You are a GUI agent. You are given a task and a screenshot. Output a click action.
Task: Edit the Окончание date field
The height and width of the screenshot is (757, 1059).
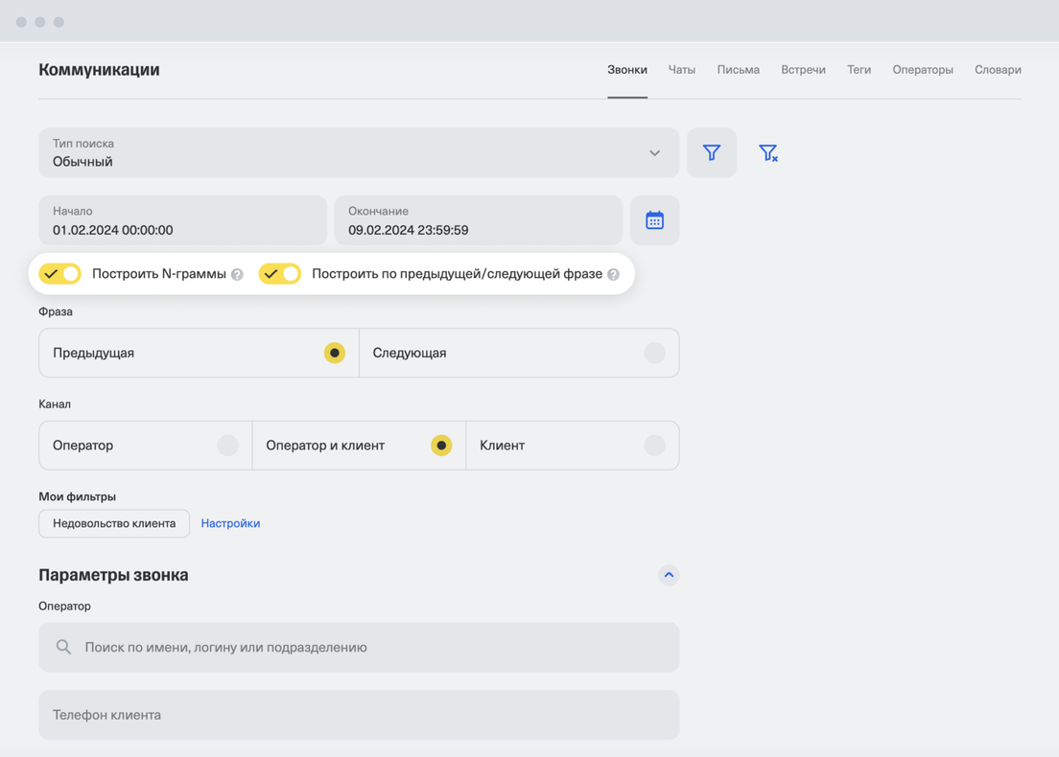tap(478, 220)
